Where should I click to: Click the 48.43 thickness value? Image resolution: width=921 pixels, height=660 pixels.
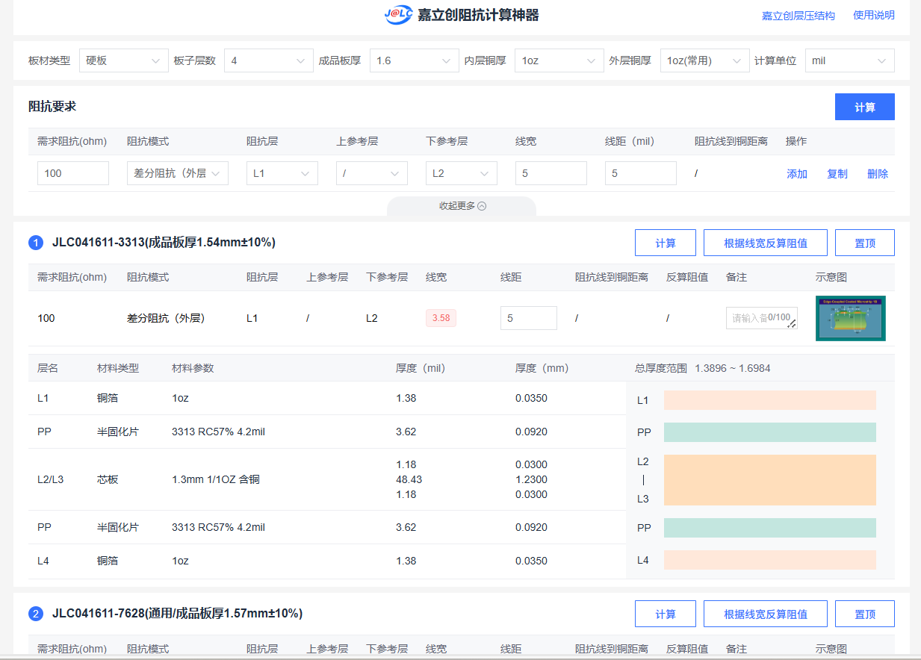tap(409, 479)
